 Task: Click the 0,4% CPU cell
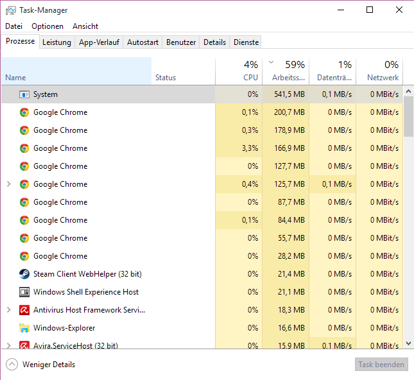pos(239,184)
